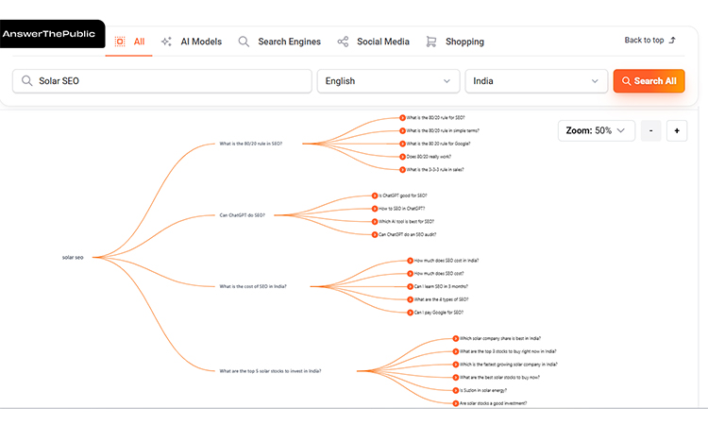Click the orange circle beside 'Is Suzlon in solar energy?'

[454, 390]
